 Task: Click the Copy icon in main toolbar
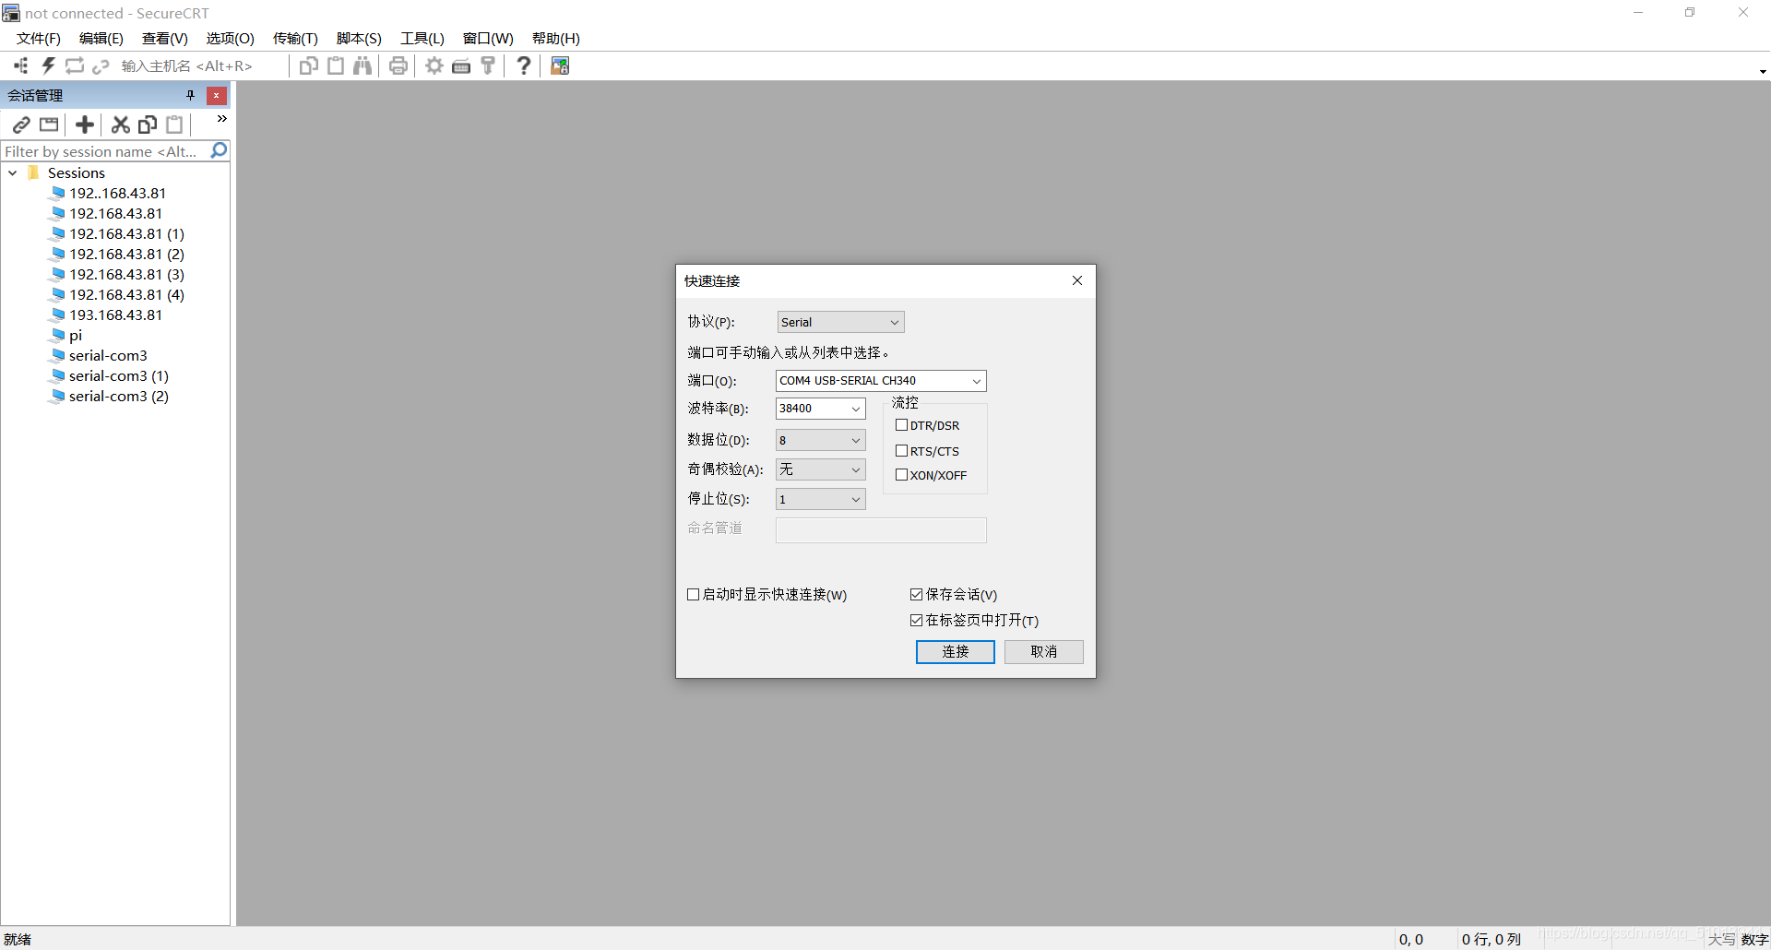pyautogui.click(x=309, y=65)
